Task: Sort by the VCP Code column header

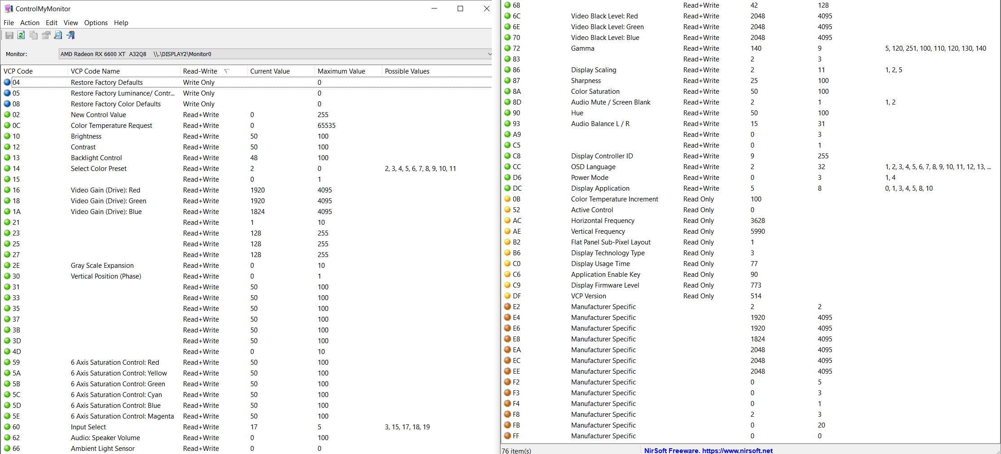Action: click(x=18, y=71)
